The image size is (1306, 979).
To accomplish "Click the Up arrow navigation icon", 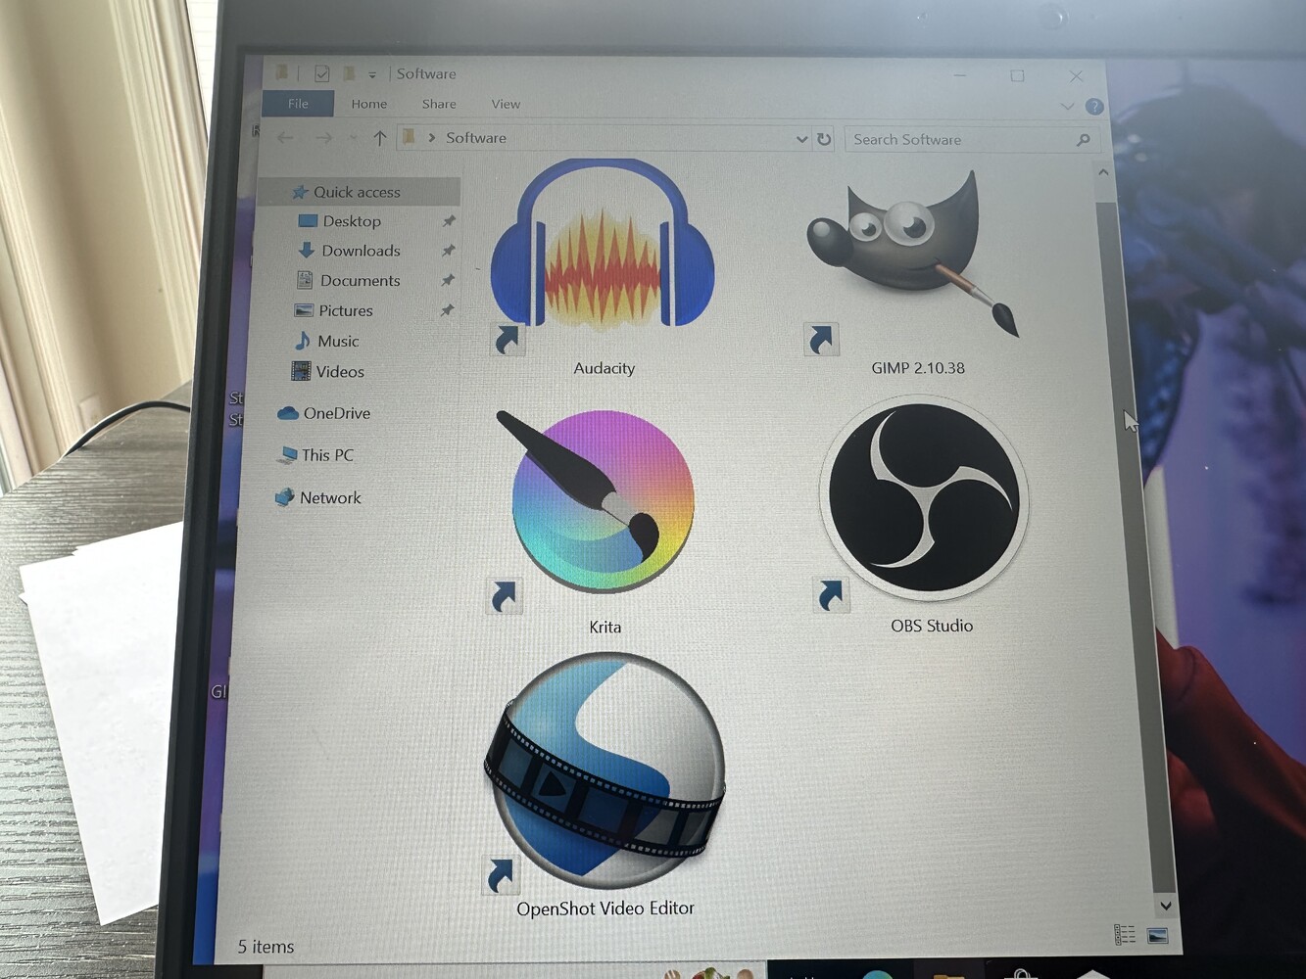I will 379,138.
